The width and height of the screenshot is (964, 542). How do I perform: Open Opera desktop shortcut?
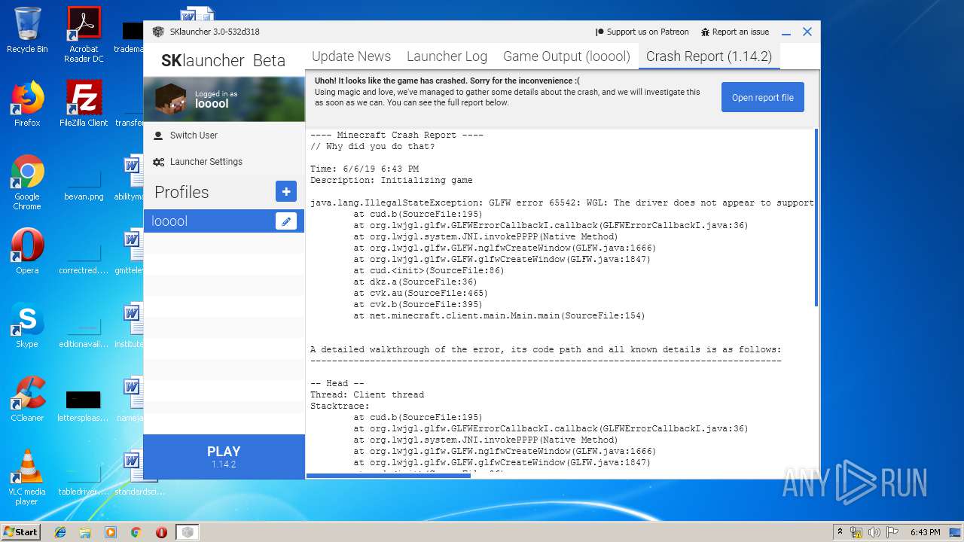(27, 251)
